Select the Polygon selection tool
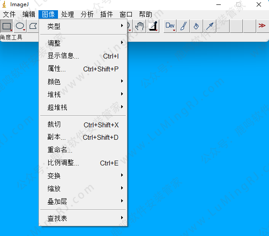This screenshot has height=236, width=269. 33,26
